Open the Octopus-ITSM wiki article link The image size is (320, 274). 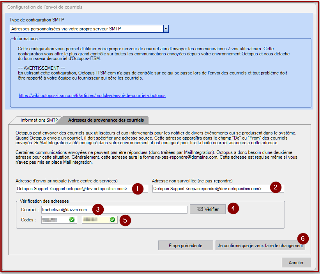92,95
